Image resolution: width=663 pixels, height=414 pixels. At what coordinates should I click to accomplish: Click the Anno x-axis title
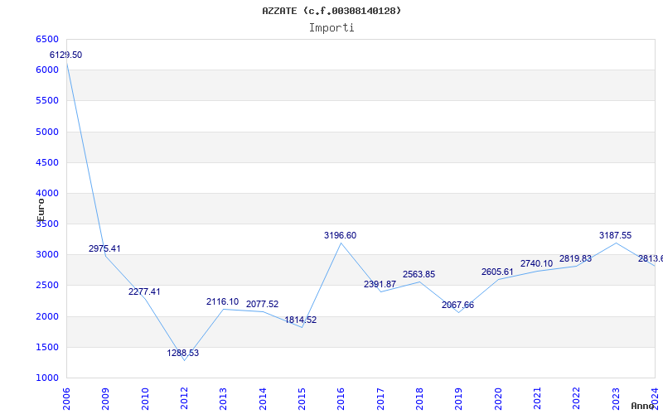(643, 406)
